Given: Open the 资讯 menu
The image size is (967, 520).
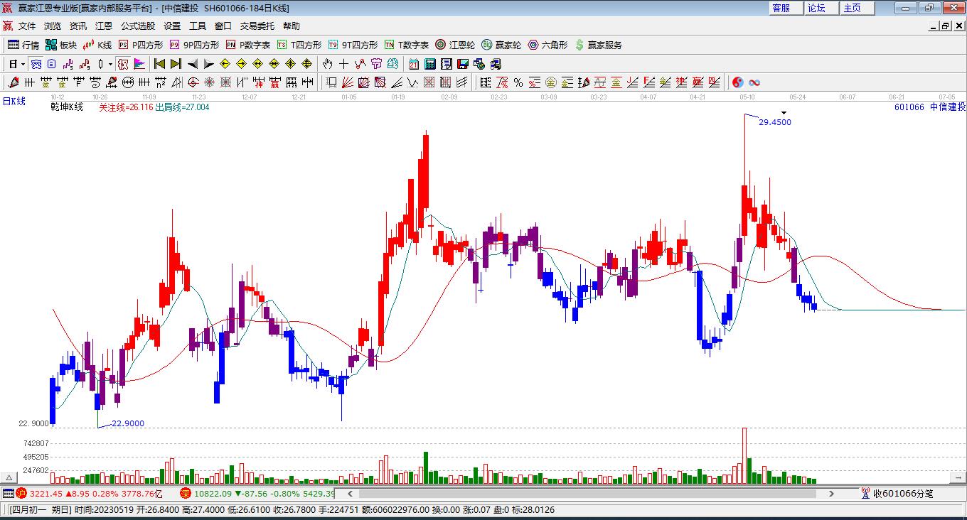Looking at the screenshot, I should pyautogui.click(x=78, y=26).
